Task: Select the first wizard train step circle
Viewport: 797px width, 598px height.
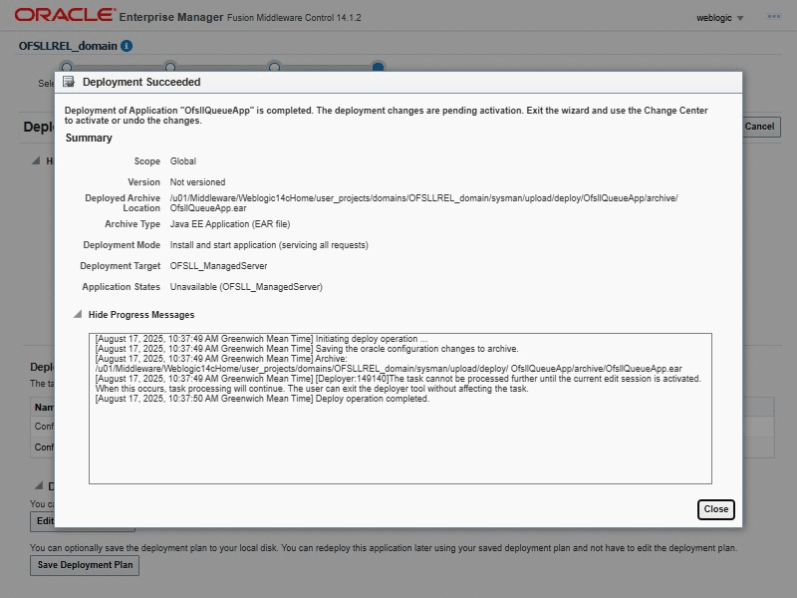Action: [67, 67]
